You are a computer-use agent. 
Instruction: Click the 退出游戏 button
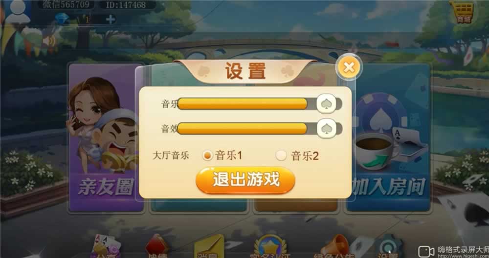(245, 180)
